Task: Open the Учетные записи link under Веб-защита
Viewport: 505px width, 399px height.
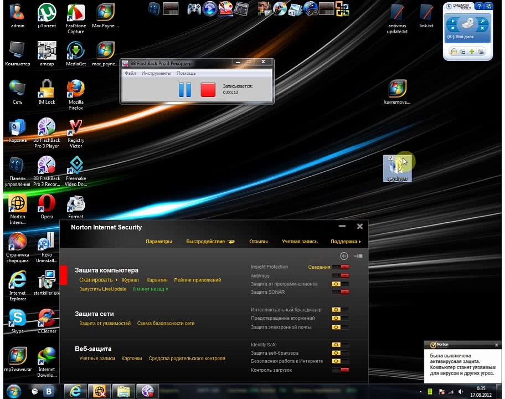Action: (x=97, y=359)
